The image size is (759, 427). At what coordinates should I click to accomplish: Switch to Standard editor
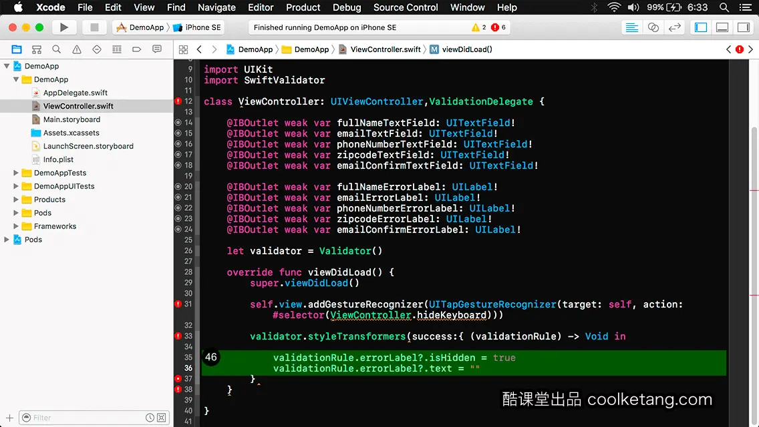pos(631,27)
